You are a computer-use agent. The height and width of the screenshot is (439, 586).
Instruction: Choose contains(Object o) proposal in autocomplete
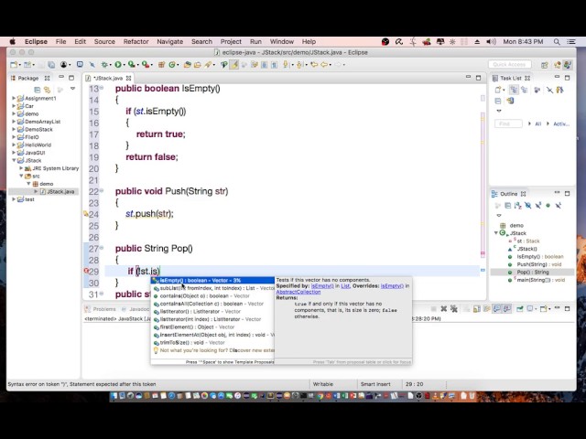click(x=212, y=296)
